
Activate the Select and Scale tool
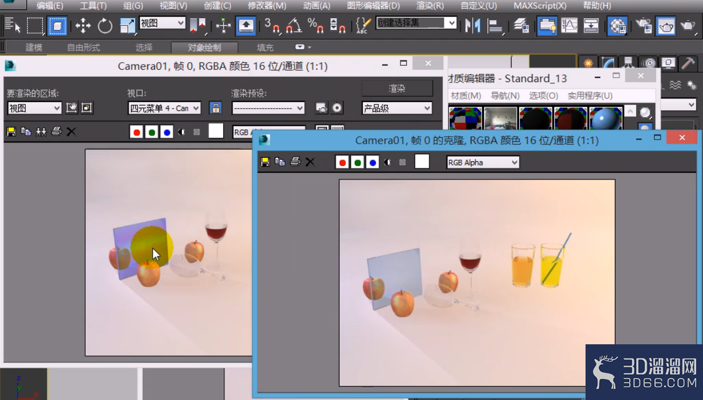click(127, 26)
